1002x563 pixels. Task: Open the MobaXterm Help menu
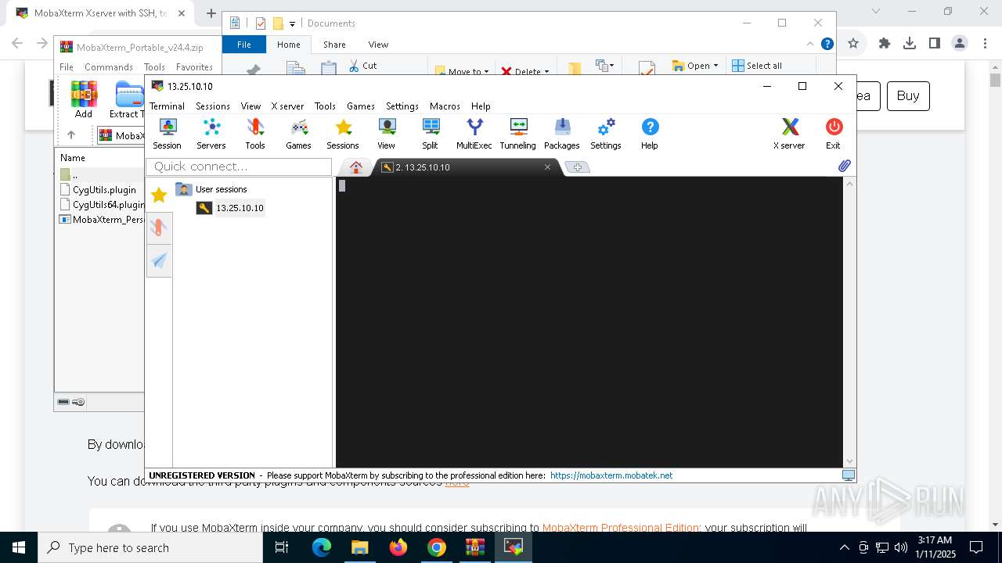tap(481, 106)
